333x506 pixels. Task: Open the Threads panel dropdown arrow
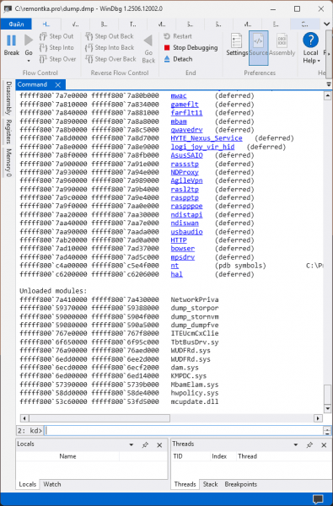[x=296, y=445]
